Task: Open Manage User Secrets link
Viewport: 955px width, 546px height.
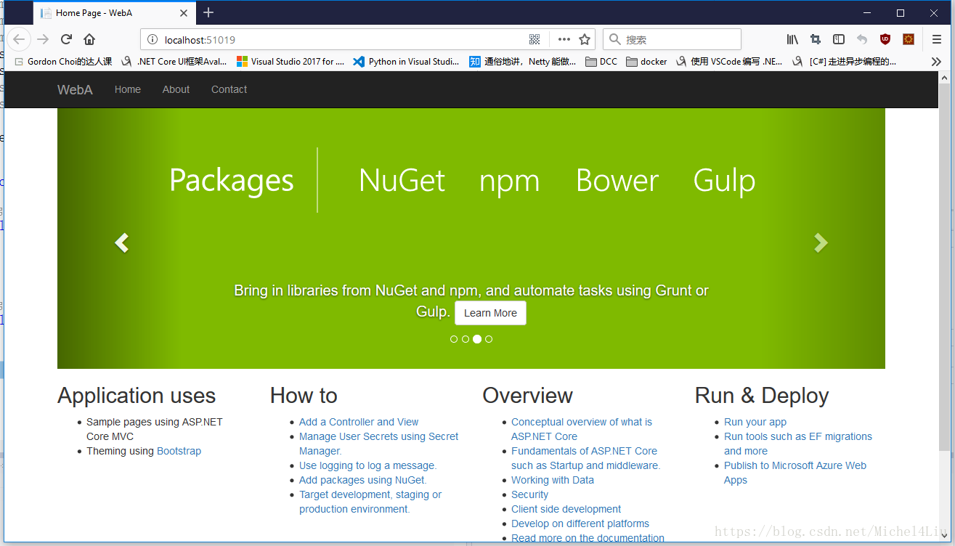Action: (x=378, y=444)
